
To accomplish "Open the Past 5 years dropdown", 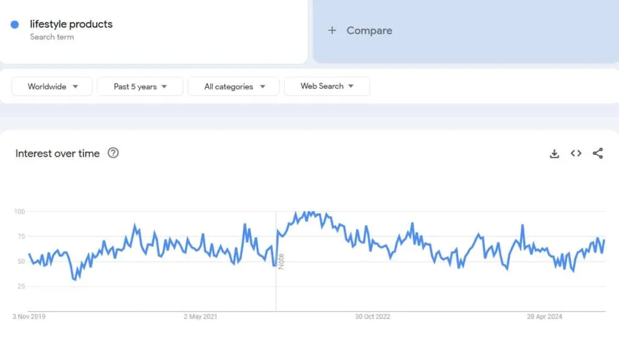I will click(140, 87).
